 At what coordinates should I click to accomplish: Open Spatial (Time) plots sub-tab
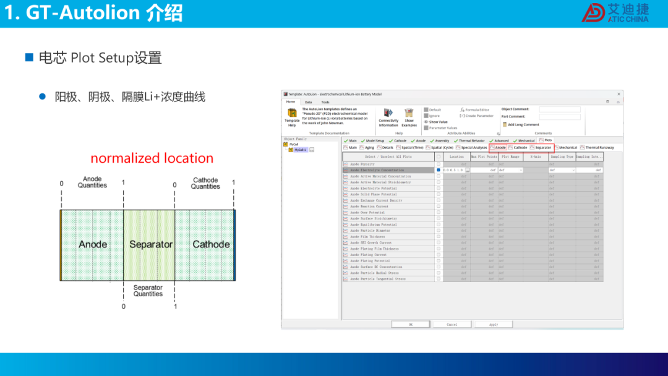coord(409,147)
